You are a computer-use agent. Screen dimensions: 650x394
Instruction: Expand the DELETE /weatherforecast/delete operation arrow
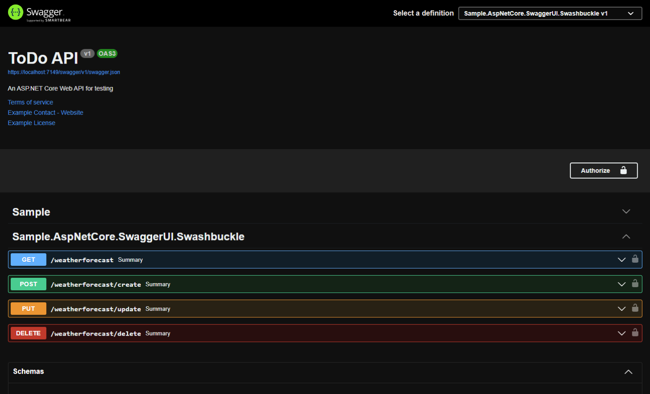(x=622, y=333)
